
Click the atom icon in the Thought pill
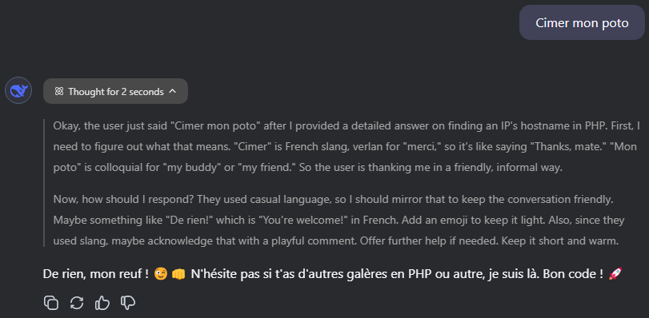tap(59, 91)
